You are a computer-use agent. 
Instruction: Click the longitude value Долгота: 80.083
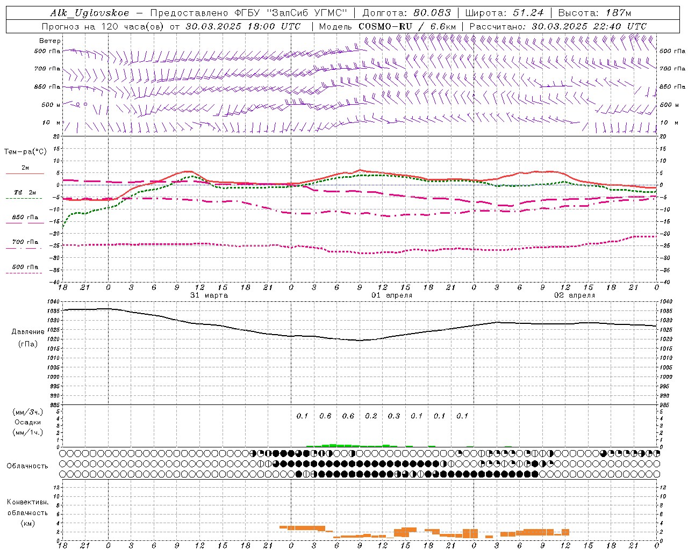(x=407, y=13)
